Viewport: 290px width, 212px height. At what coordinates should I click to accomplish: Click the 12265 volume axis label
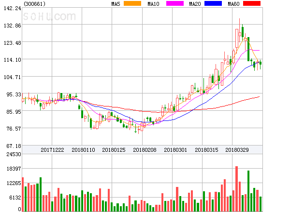coord(14,183)
